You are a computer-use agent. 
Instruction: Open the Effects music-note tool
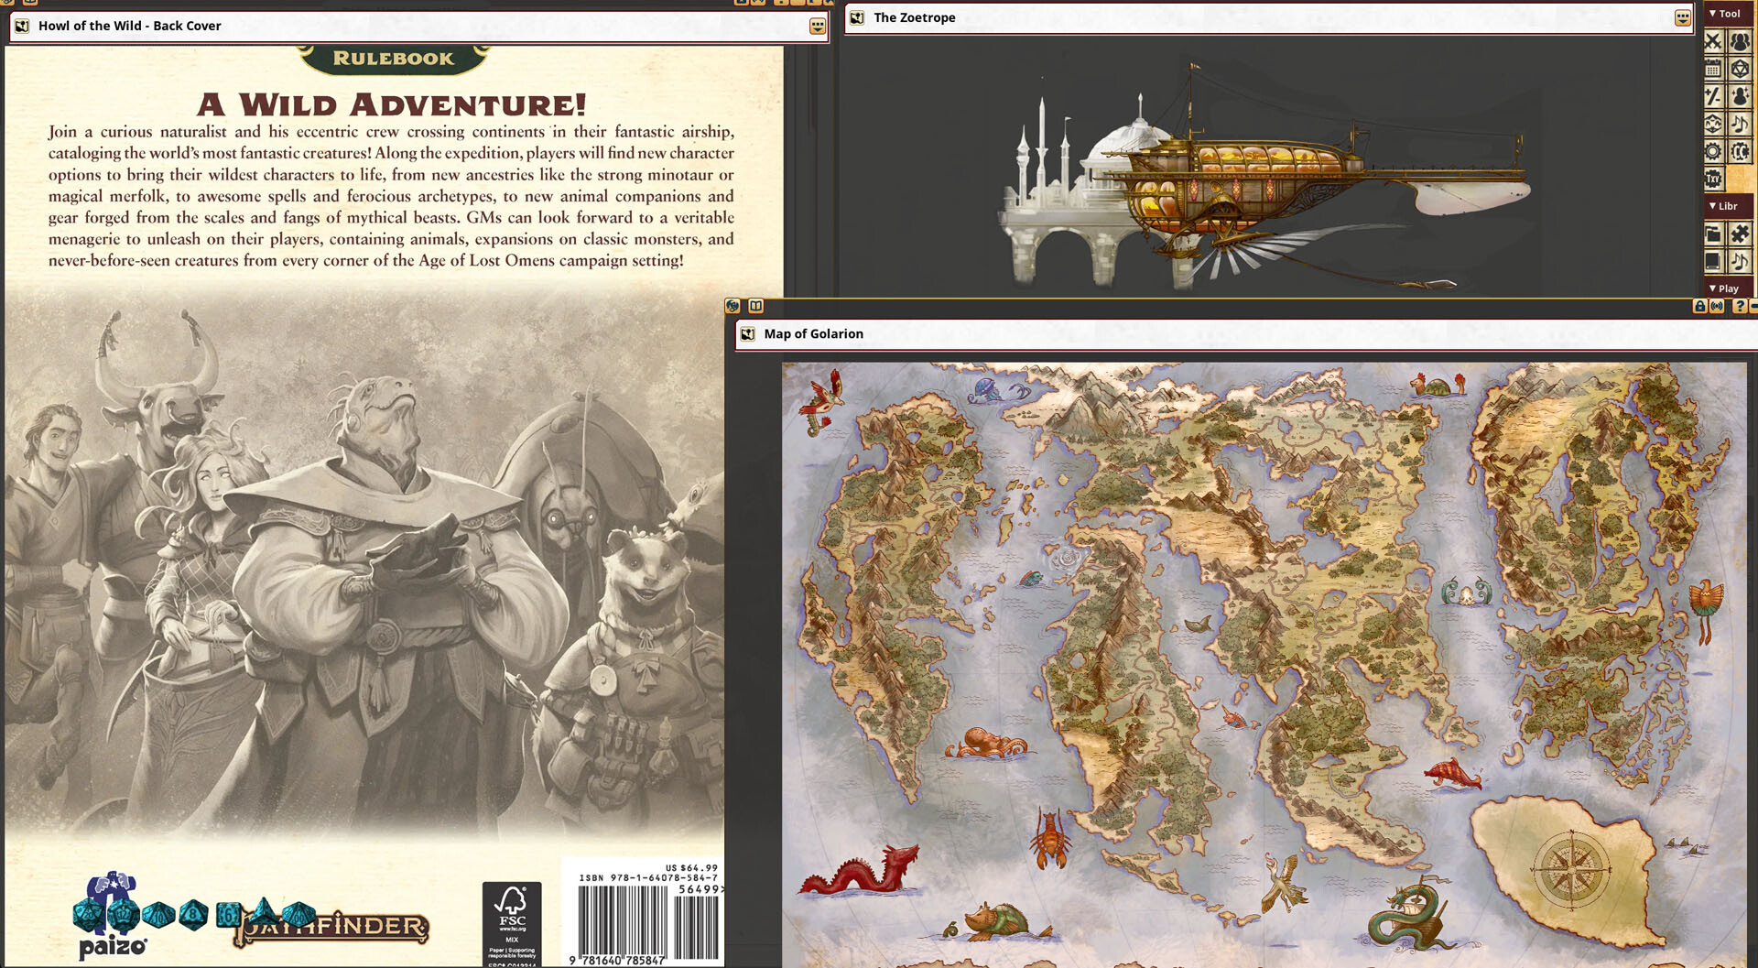[x=1742, y=122]
